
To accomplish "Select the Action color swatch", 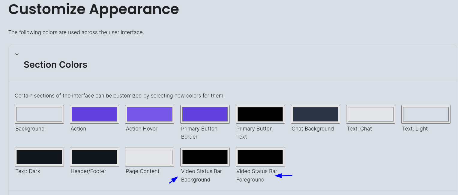I will coord(94,114).
